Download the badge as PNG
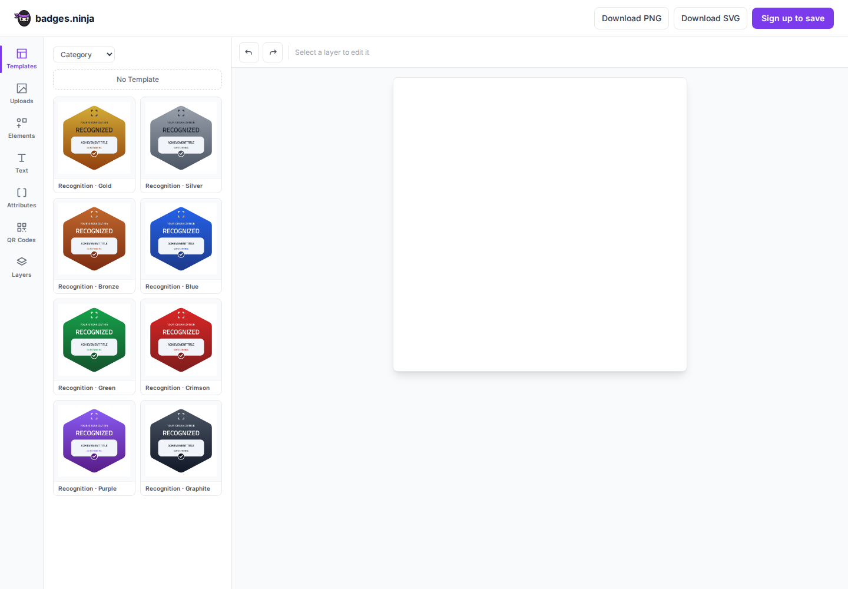 point(631,18)
